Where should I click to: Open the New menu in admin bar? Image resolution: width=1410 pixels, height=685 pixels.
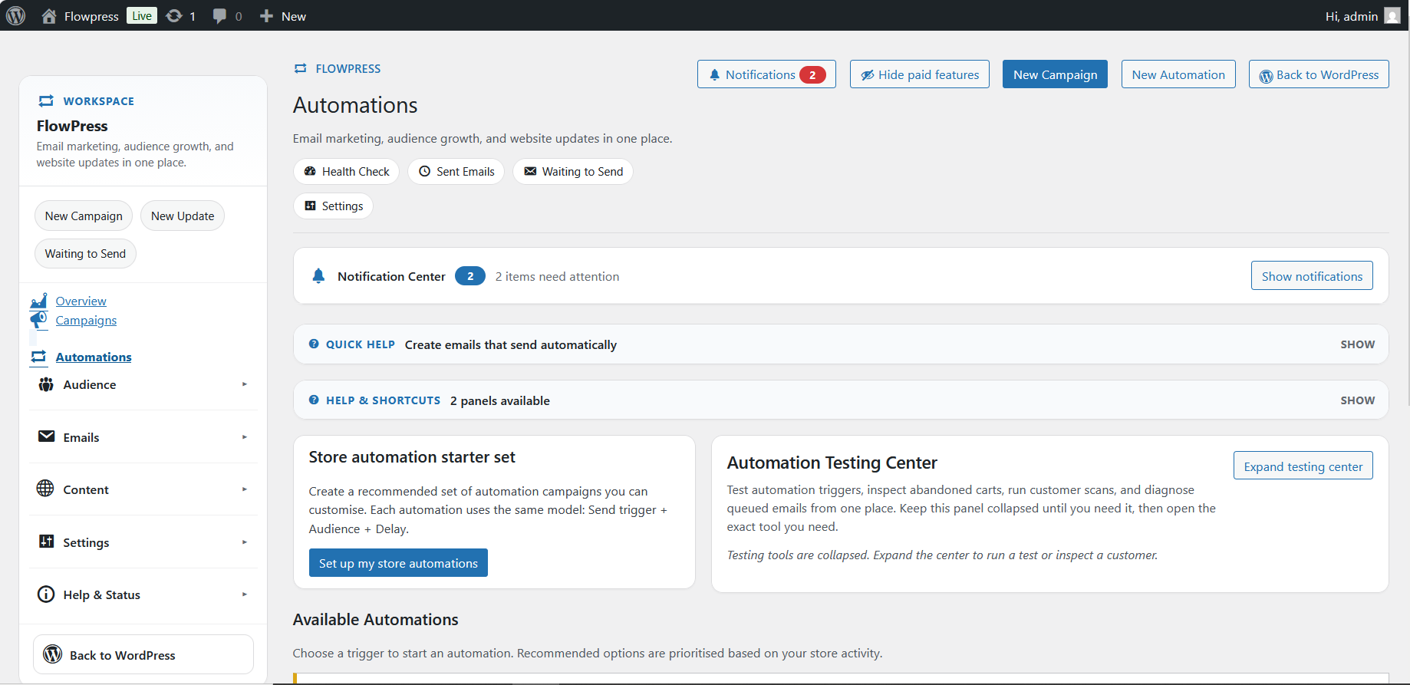coord(282,16)
